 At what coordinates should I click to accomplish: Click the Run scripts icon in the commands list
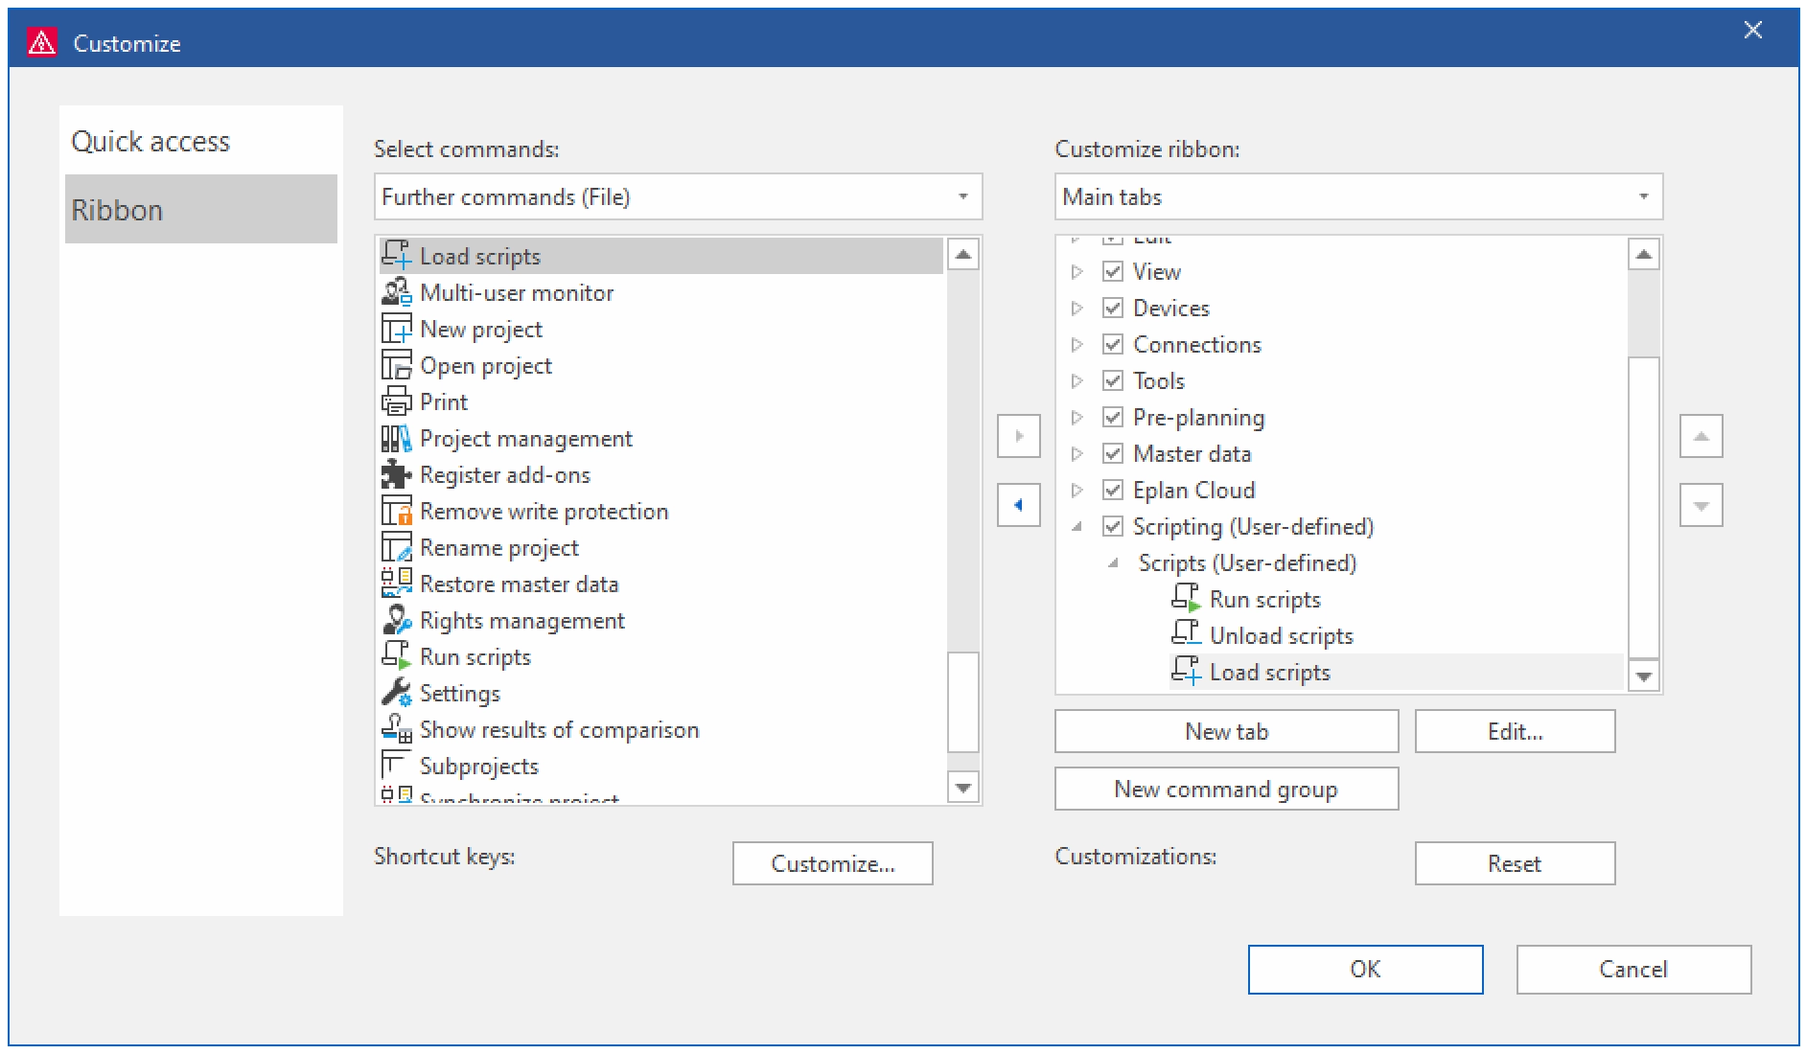pos(396,655)
